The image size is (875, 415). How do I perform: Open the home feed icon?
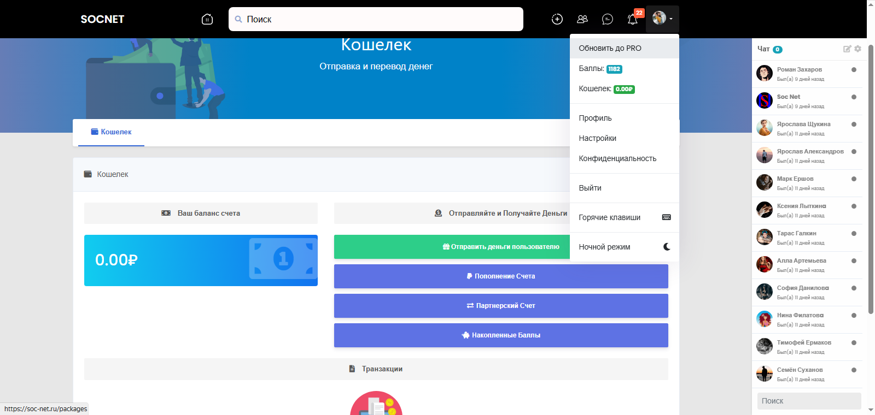(207, 19)
